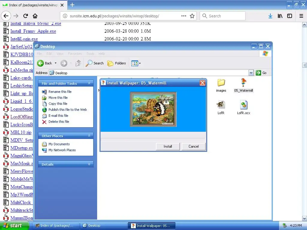307x230 pixels.
Task: Open Explorer Favorites menu
Action: [75, 54]
